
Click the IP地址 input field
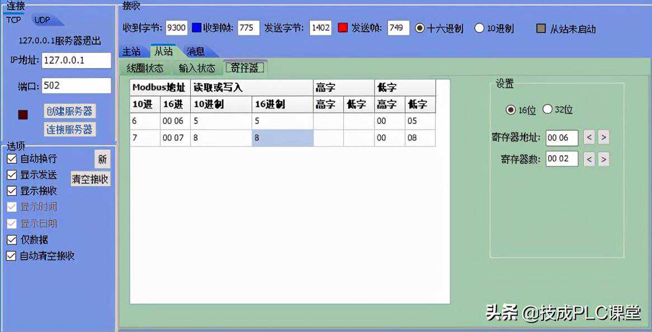click(x=76, y=60)
